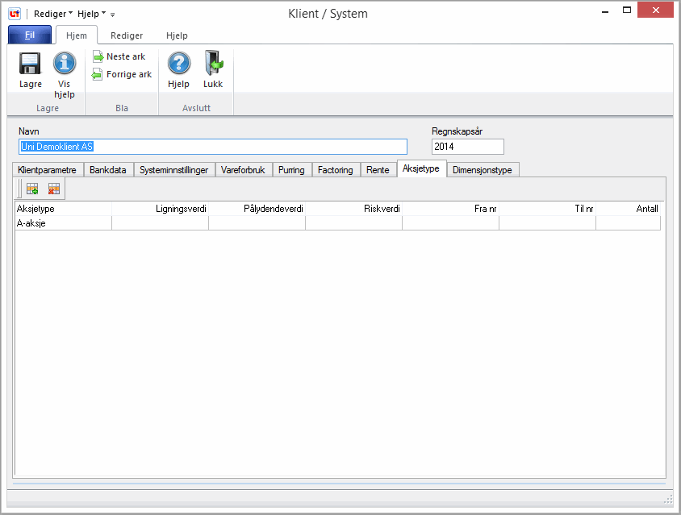Click the Ligningsverdi column header
This screenshot has height=515, width=681.
coord(160,209)
